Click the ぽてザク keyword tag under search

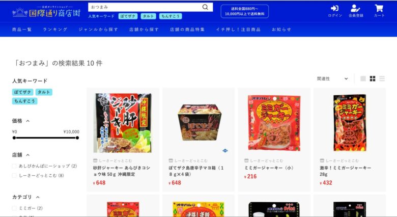click(128, 16)
